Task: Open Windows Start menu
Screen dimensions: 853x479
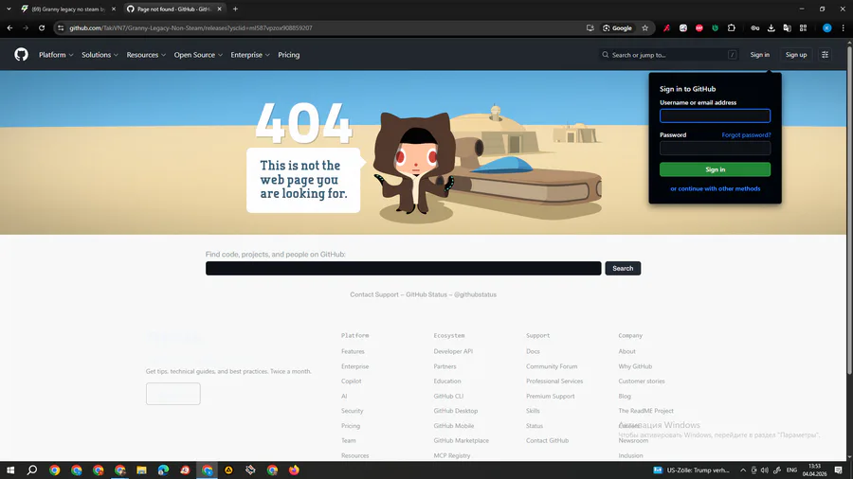Action: click(x=10, y=470)
